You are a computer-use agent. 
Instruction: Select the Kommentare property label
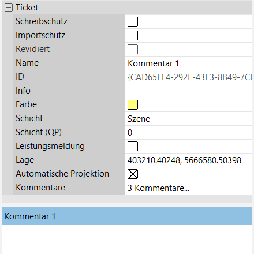(x=40, y=188)
